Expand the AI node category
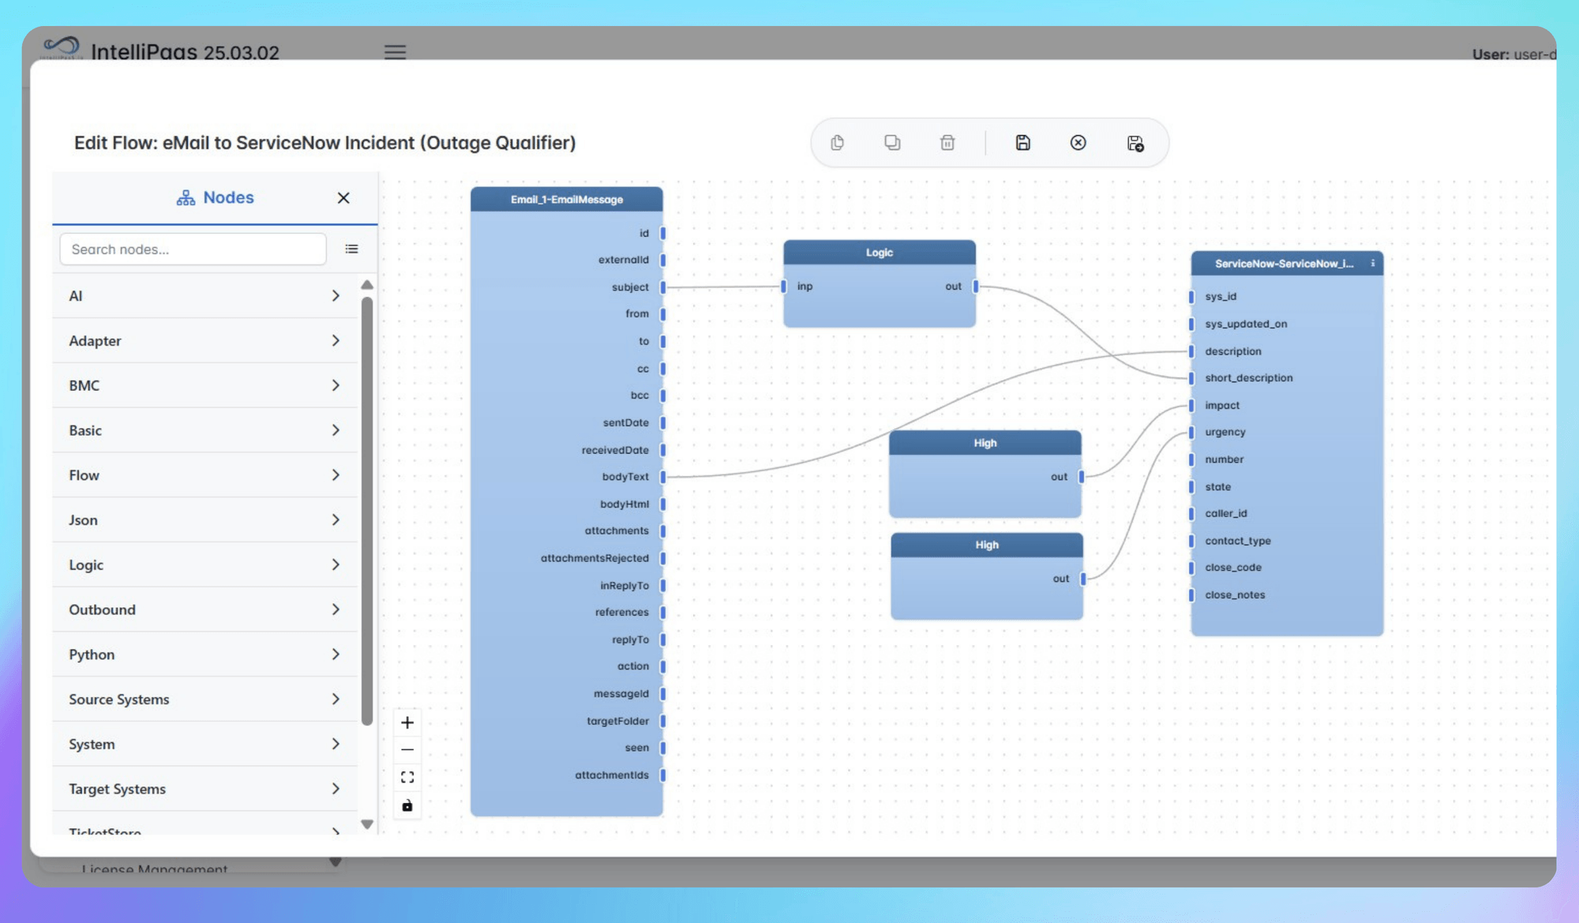The image size is (1579, 923). 204,295
